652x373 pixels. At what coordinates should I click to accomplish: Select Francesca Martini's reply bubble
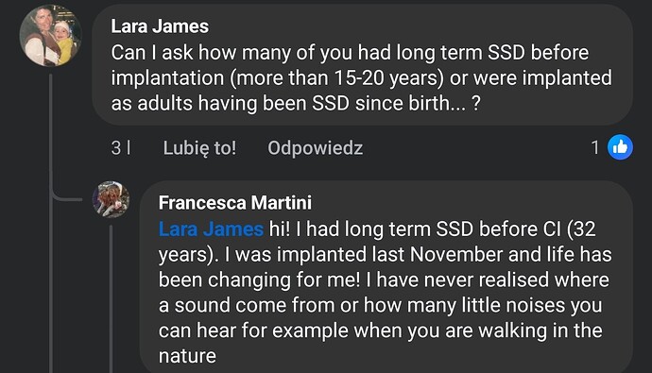click(386, 277)
